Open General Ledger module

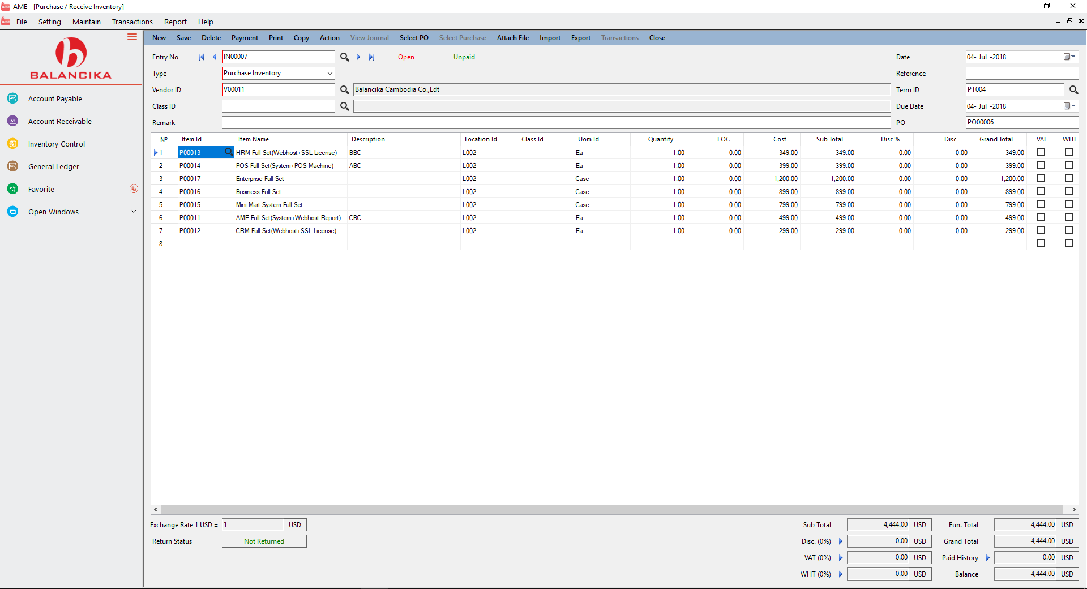point(54,166)
